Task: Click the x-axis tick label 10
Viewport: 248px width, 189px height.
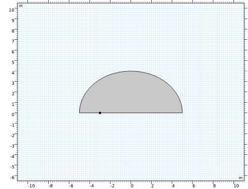Action: [236, 186]
